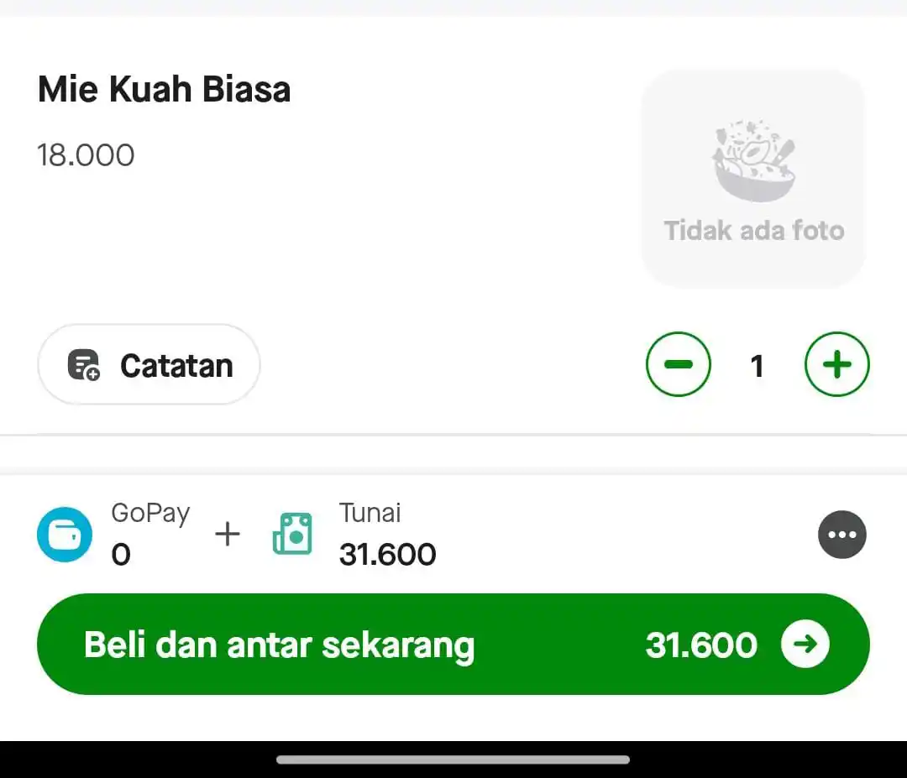Click the arrow icon inside the green checkout button
Viewport: 907px width, 778px height.
click(x=805, y=645)
